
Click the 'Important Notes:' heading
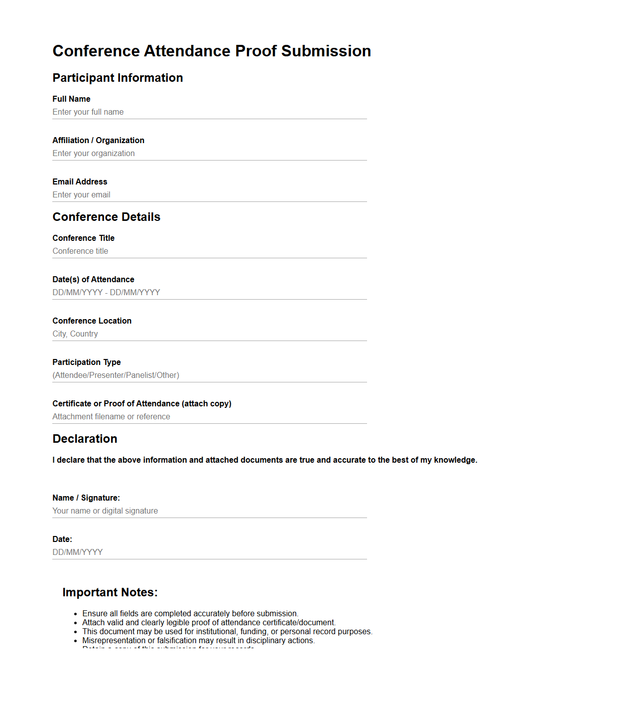pos(110,592)
